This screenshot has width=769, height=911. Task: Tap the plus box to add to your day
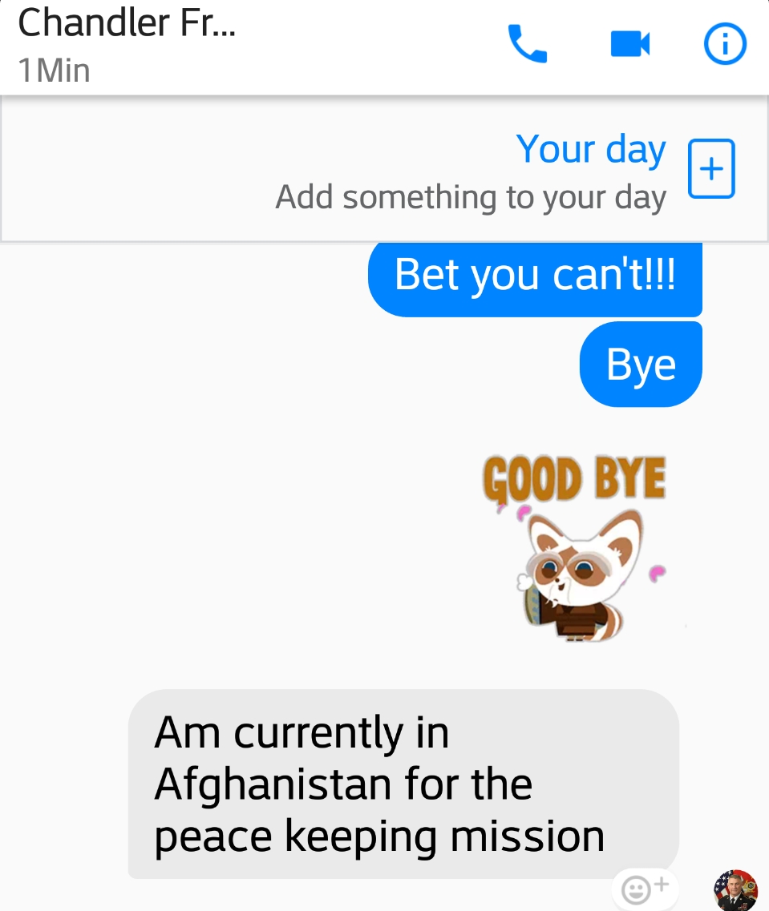711,168
